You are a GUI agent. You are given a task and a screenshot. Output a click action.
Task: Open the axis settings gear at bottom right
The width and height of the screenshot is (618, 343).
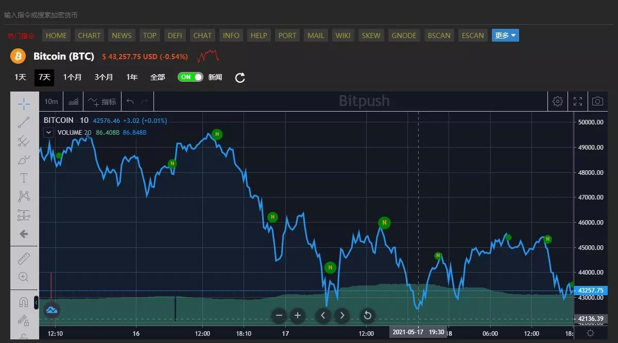[x=590, y=333]
